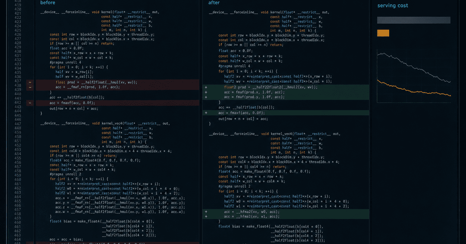Image resolution: width=466 pixels, height=244 pixels.
Task: Click the 'acc.z = __fmaf_rn' line in before pane
Action: (x=120, y=207)
